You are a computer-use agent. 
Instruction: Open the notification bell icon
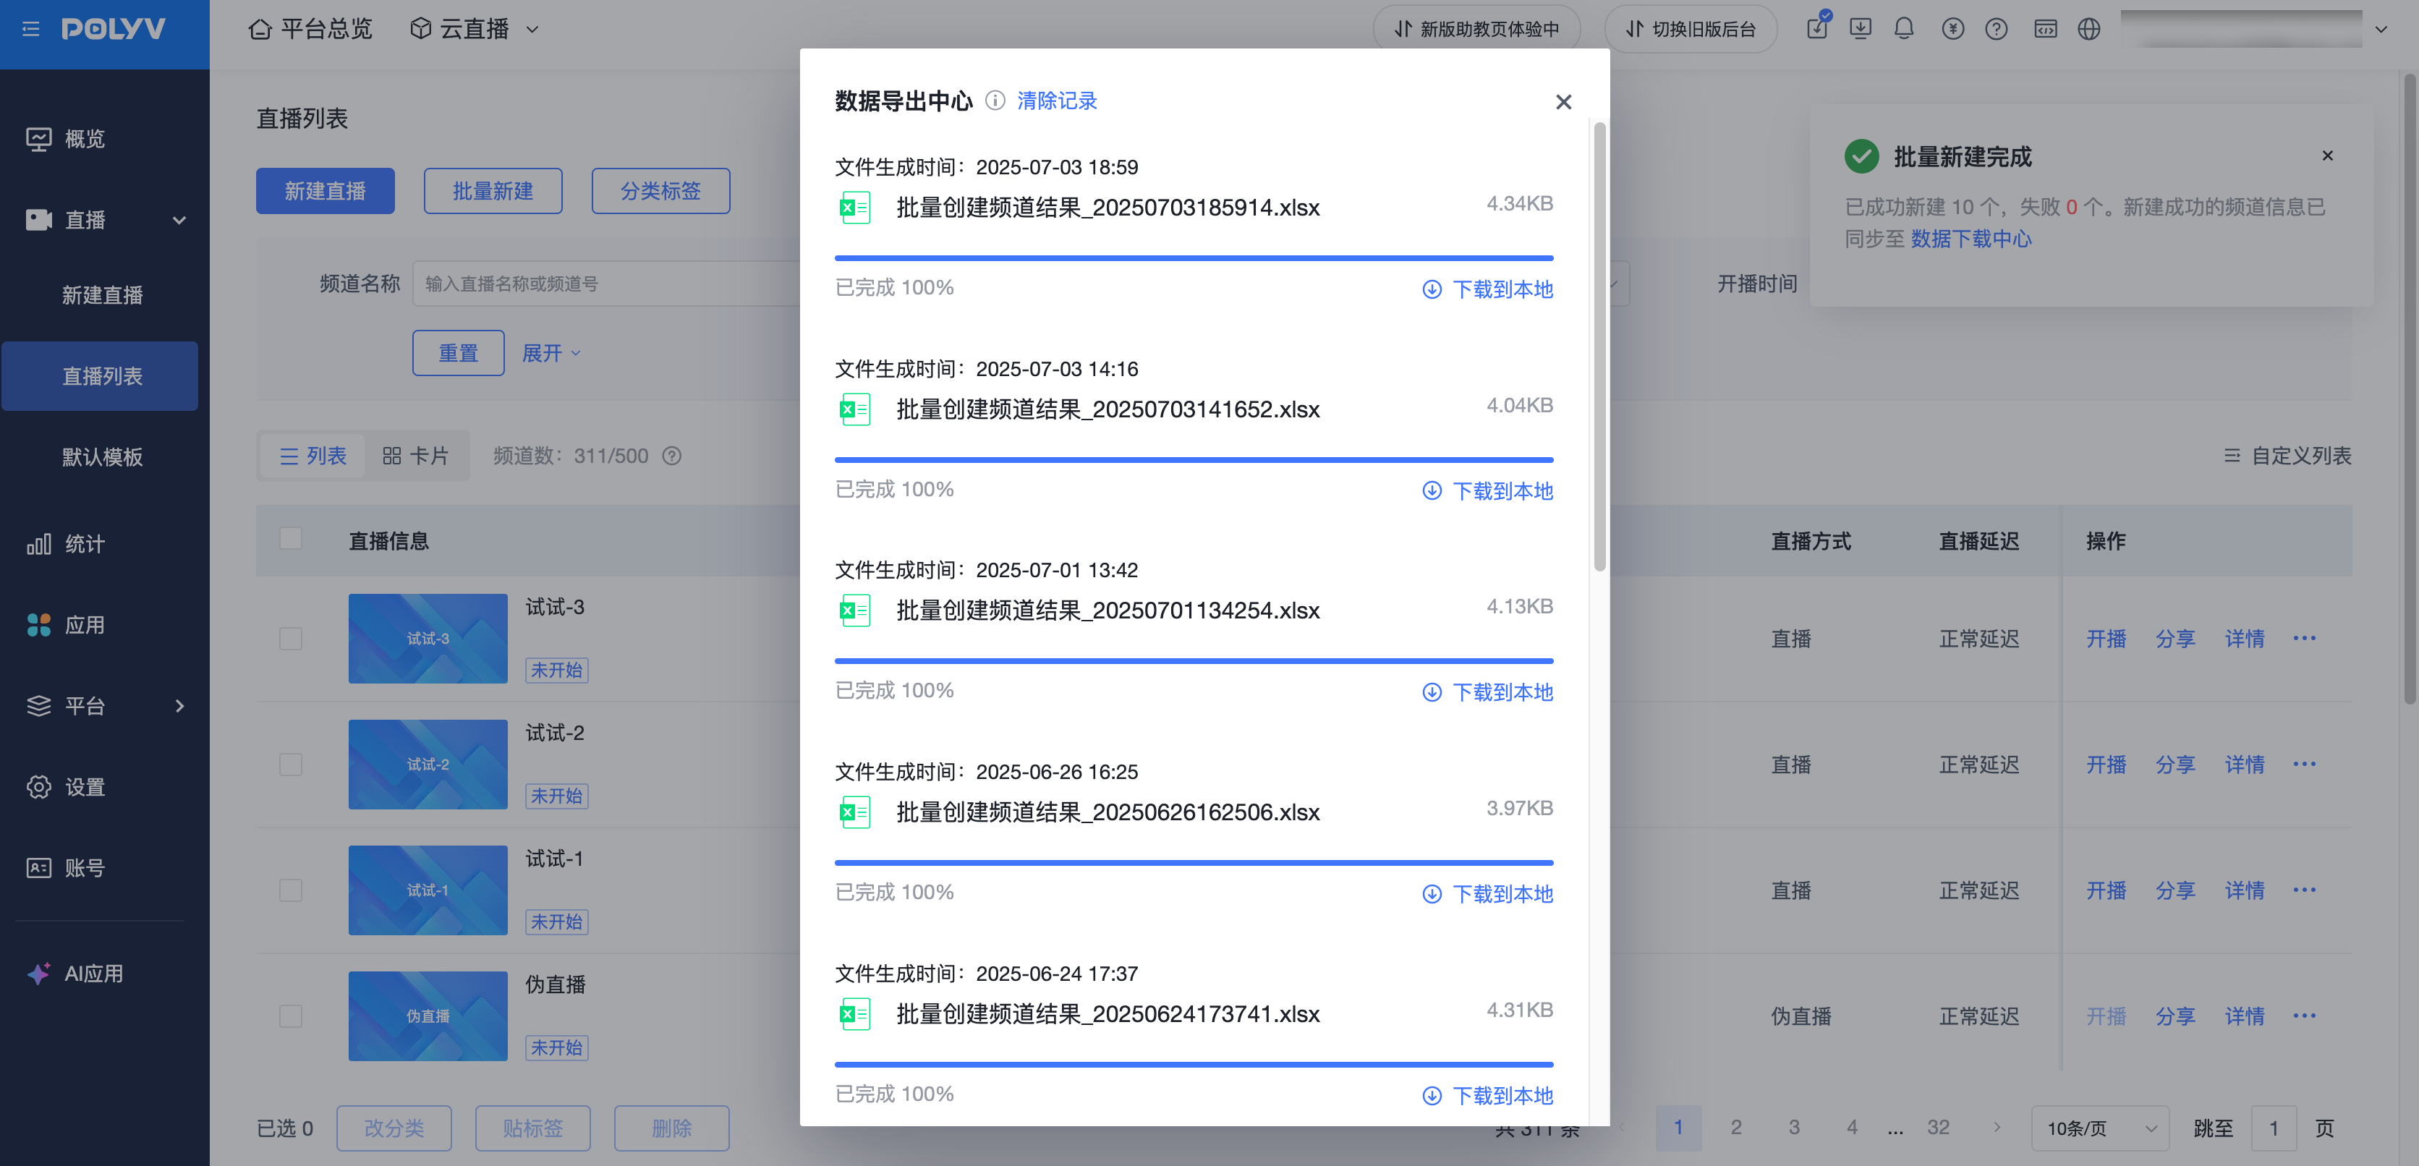pyautogui.click(x=1903, y=29)
